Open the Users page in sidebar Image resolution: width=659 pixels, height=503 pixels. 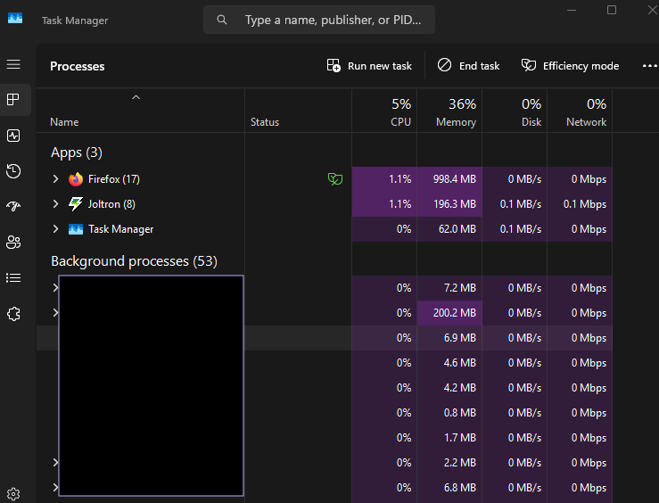pos(13,243)
